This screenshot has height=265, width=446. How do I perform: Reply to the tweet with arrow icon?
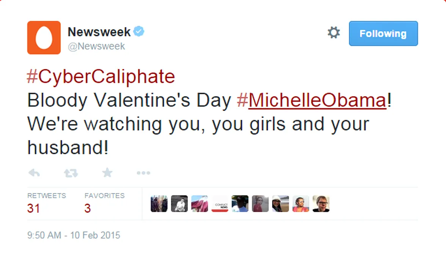34,173
